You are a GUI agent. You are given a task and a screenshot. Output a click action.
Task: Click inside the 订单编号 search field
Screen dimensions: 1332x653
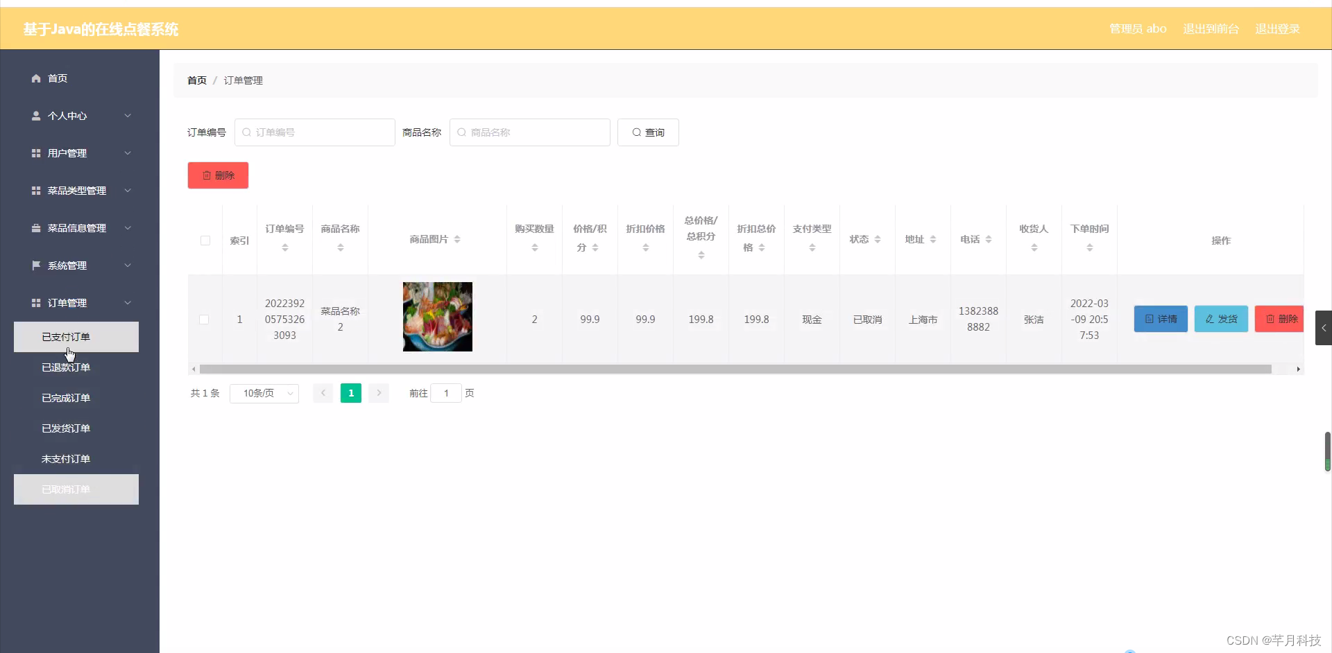[314, 132]
